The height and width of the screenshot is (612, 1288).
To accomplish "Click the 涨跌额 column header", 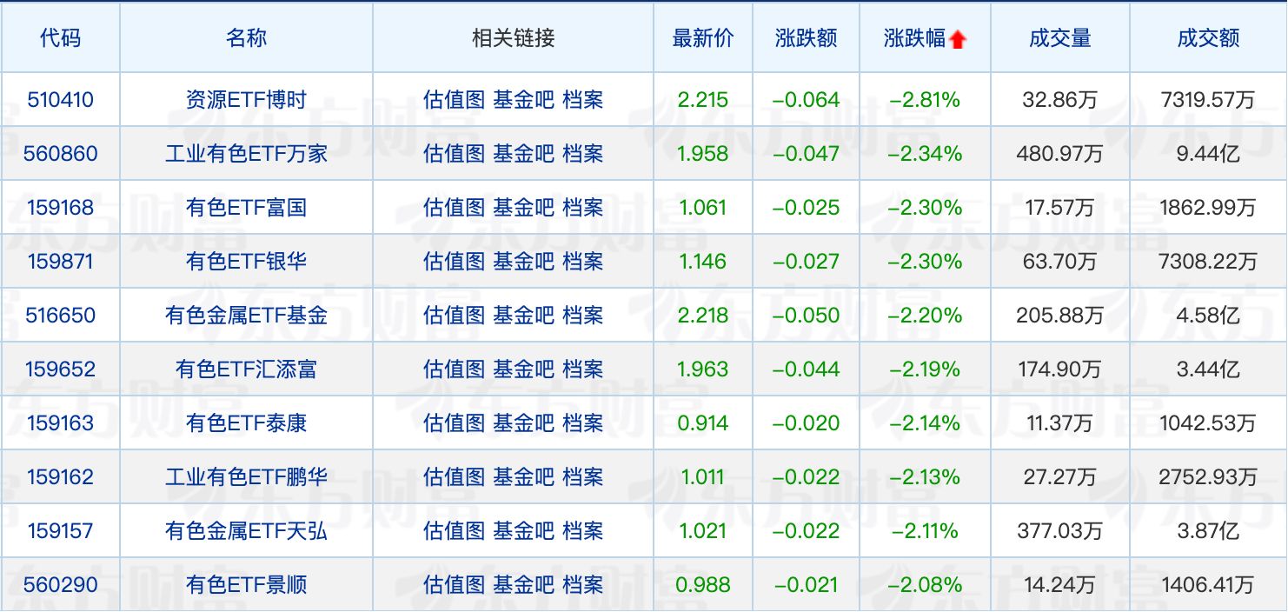I will (806, 38).
